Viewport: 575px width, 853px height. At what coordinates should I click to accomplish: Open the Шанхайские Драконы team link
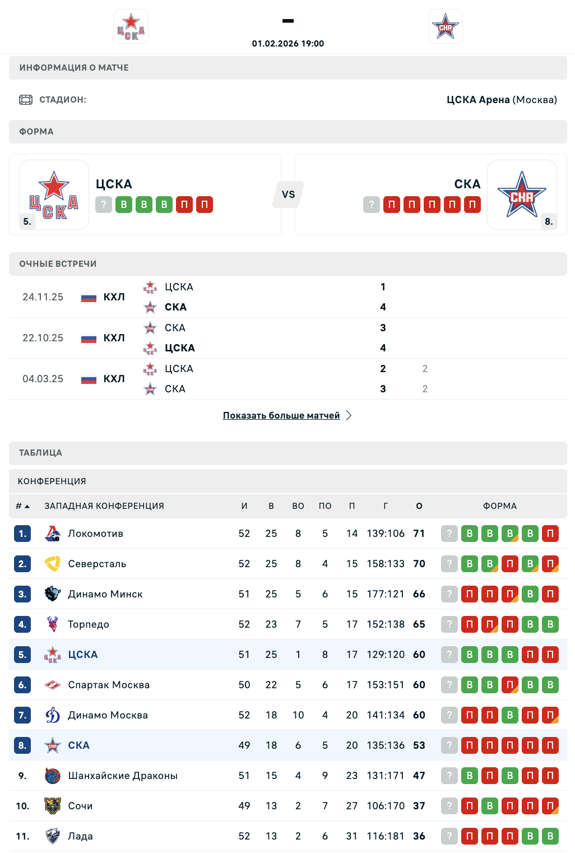point(123,776)
